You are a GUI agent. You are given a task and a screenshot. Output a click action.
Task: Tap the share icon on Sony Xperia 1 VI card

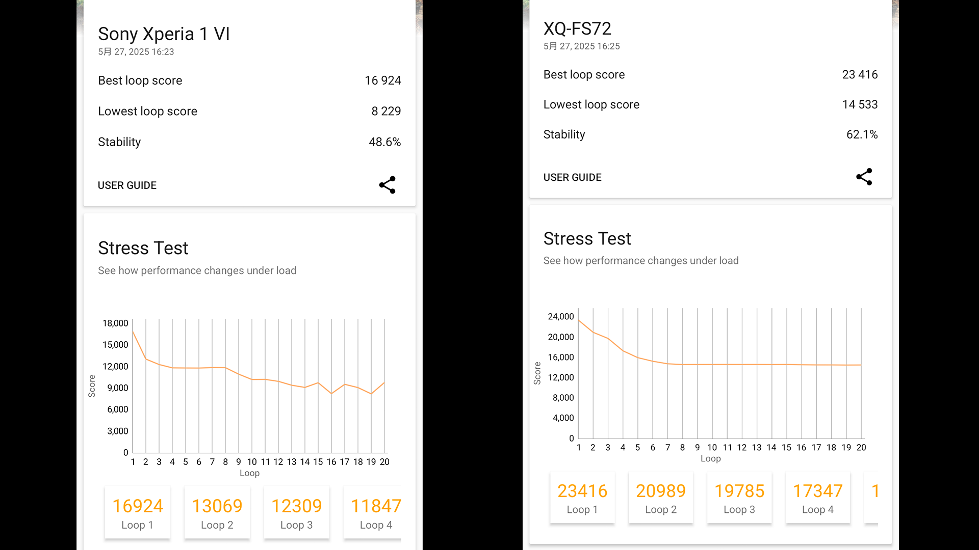point(387,185)
